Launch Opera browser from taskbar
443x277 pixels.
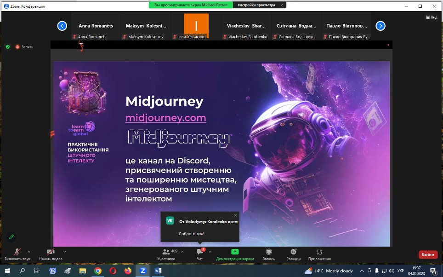click(113, 271)
